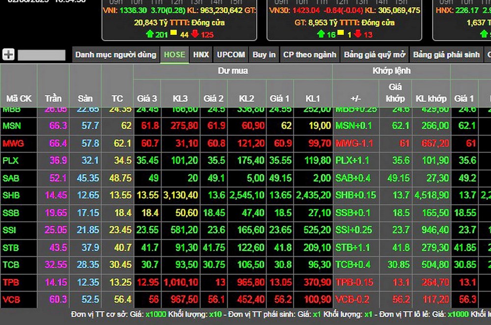Viewport: 491px width, 325px height.
Task: Click MSN's KL3 value '275,80'
Action: [x=185, y=126]
